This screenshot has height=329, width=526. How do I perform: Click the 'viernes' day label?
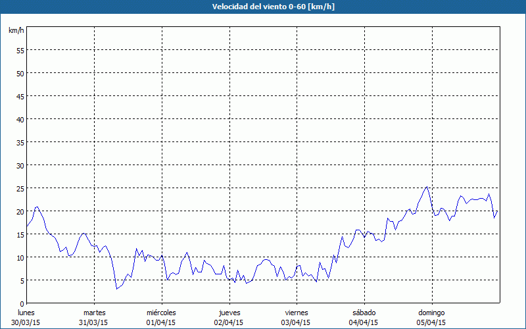click(x=297, y=313)
